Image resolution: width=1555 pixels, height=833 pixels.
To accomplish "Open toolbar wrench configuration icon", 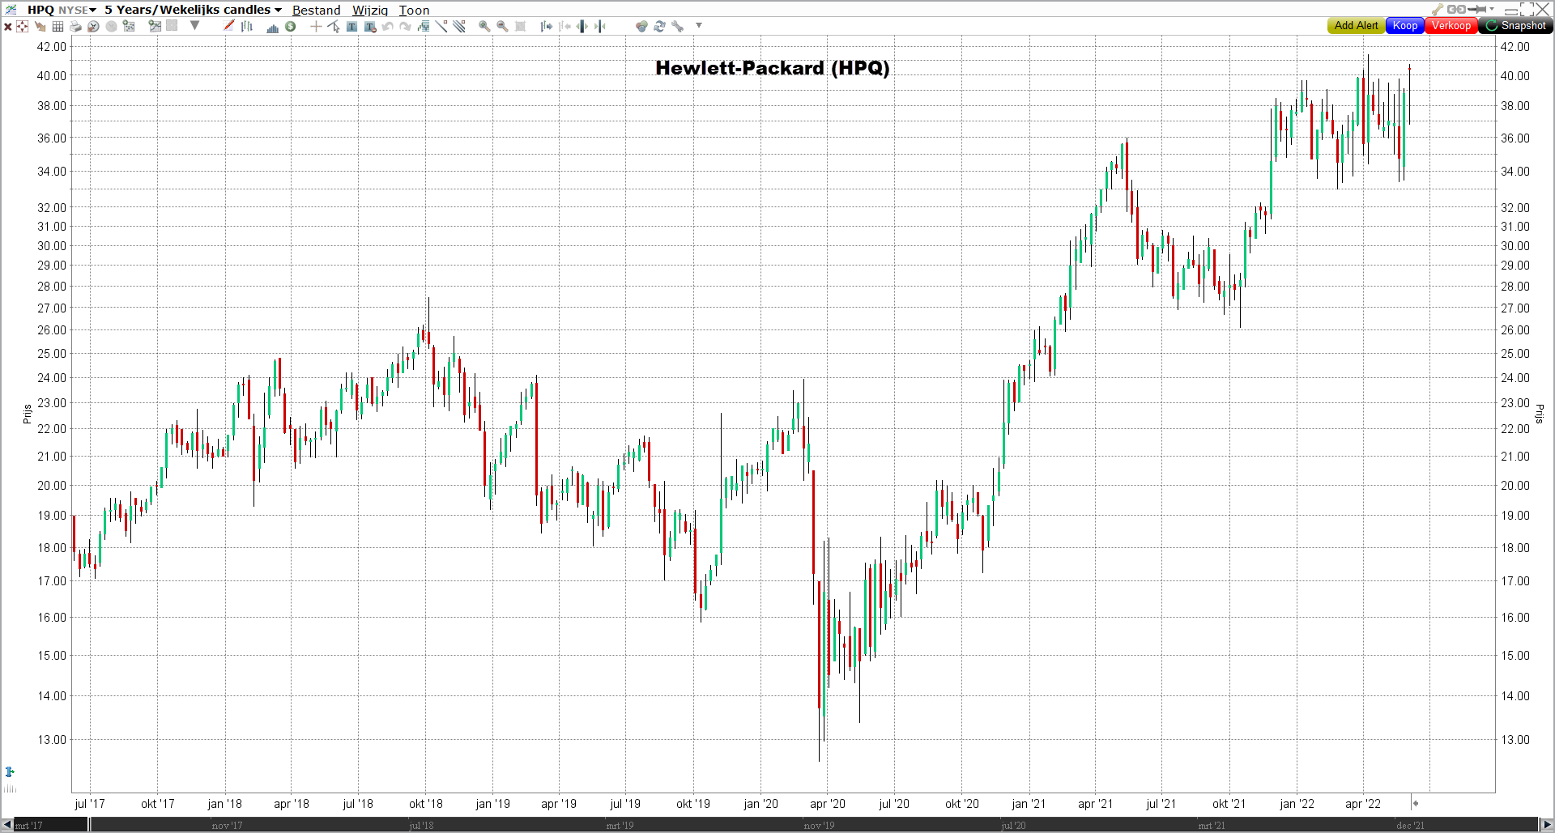I will [677, 26].
